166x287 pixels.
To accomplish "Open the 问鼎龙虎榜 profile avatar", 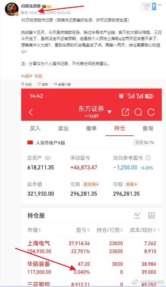I will click(x=11, y=9).
